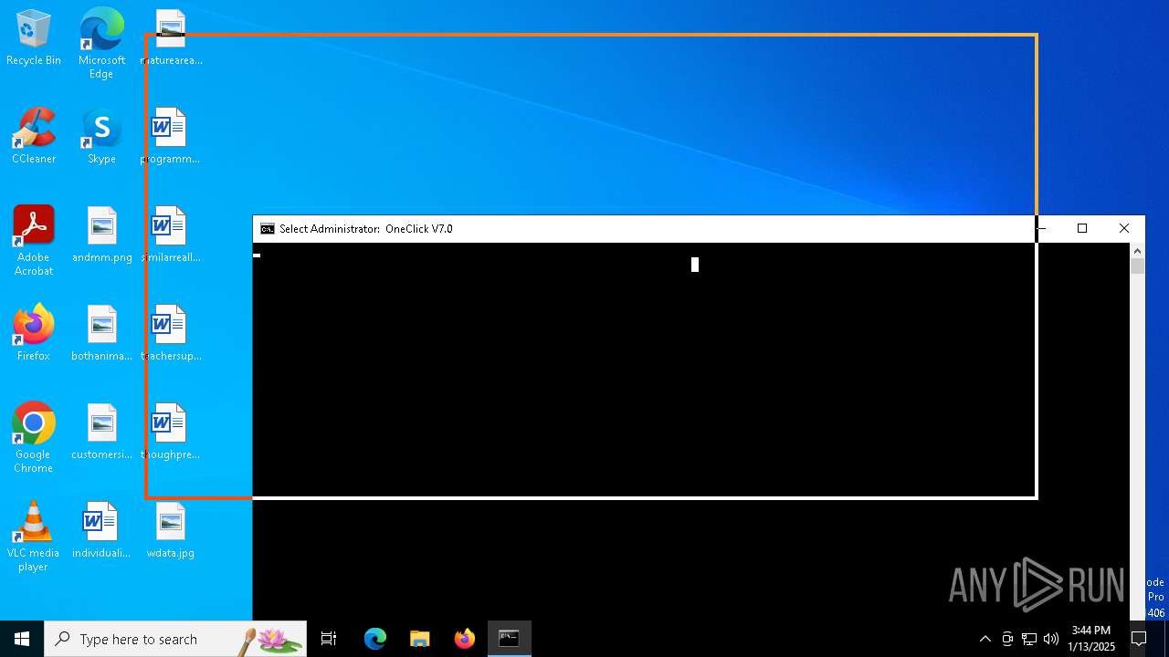
Task: Maximize the OneClick V7.0 console window
Action: 1082,228
